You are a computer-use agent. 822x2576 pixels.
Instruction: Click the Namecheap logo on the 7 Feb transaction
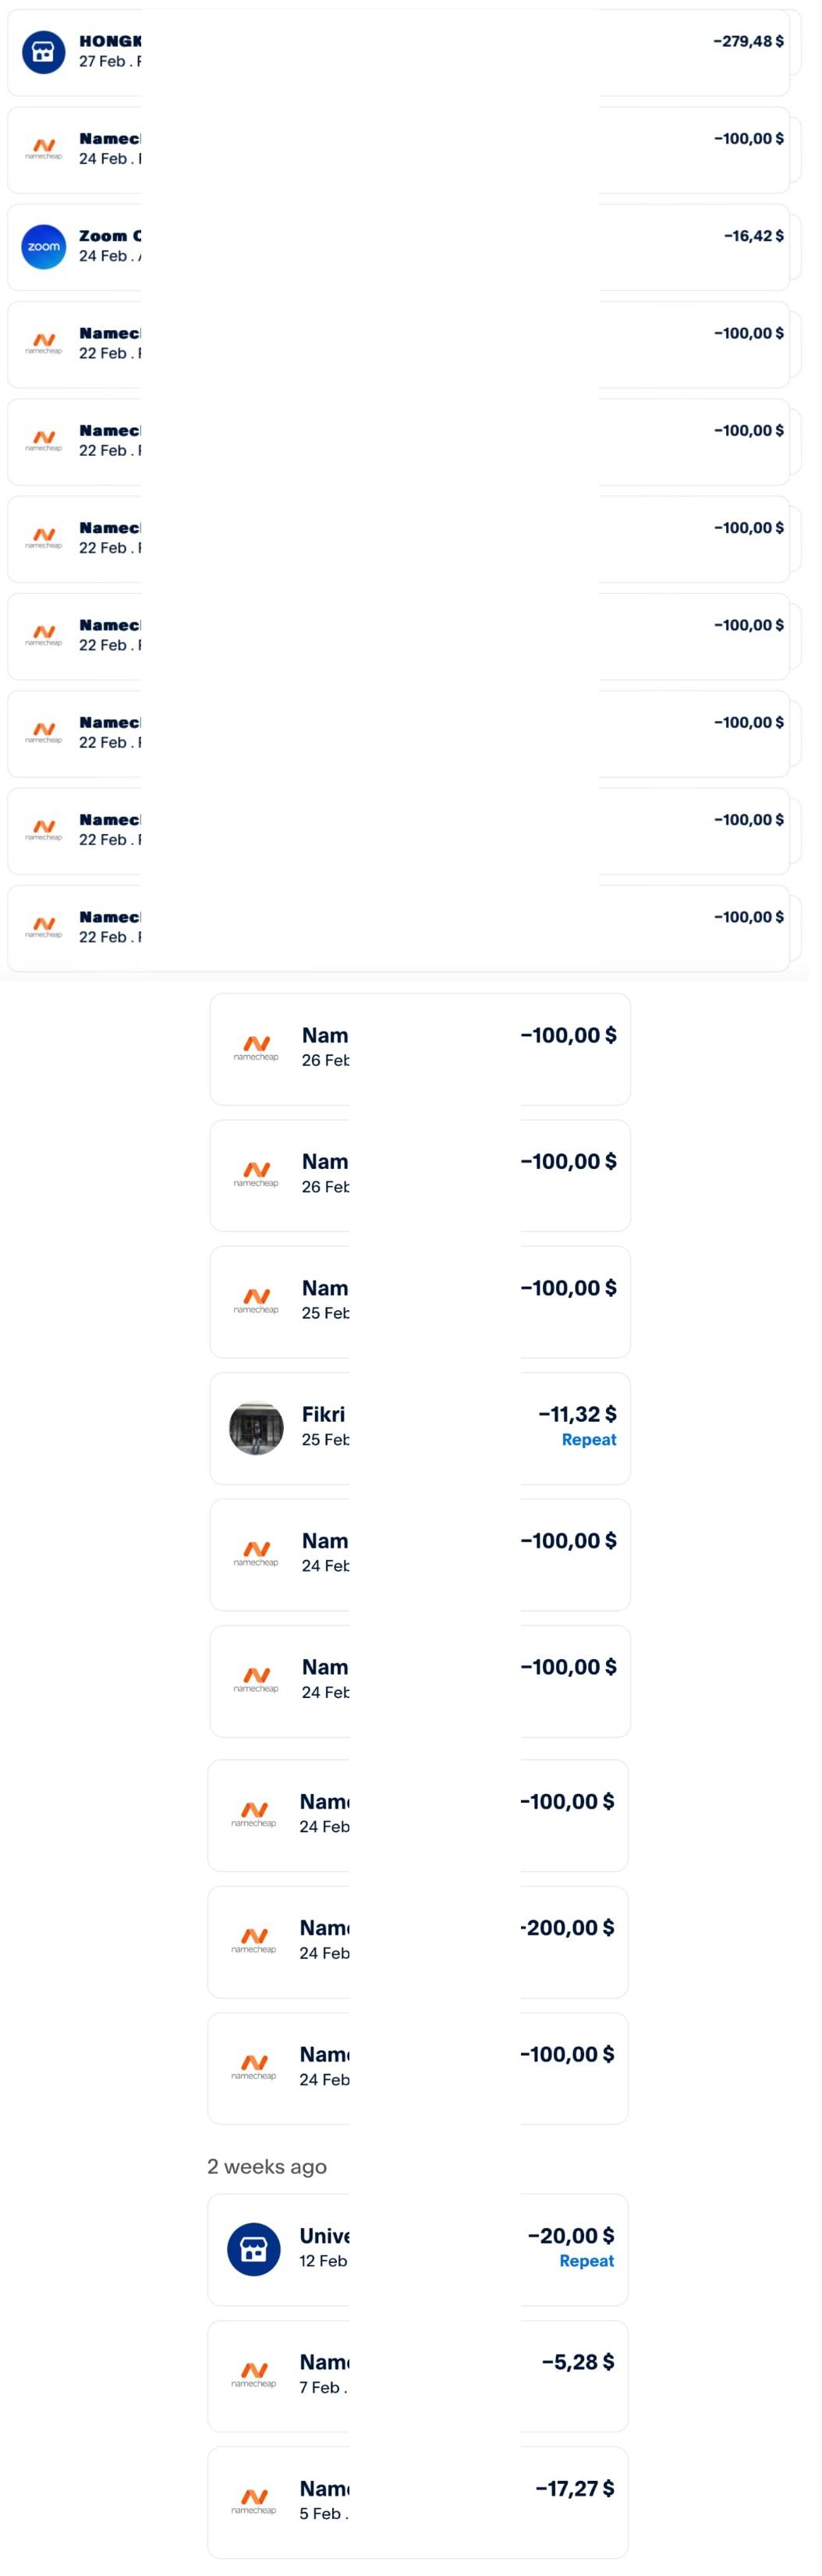pyautogui.click(x=253, y=2375)
